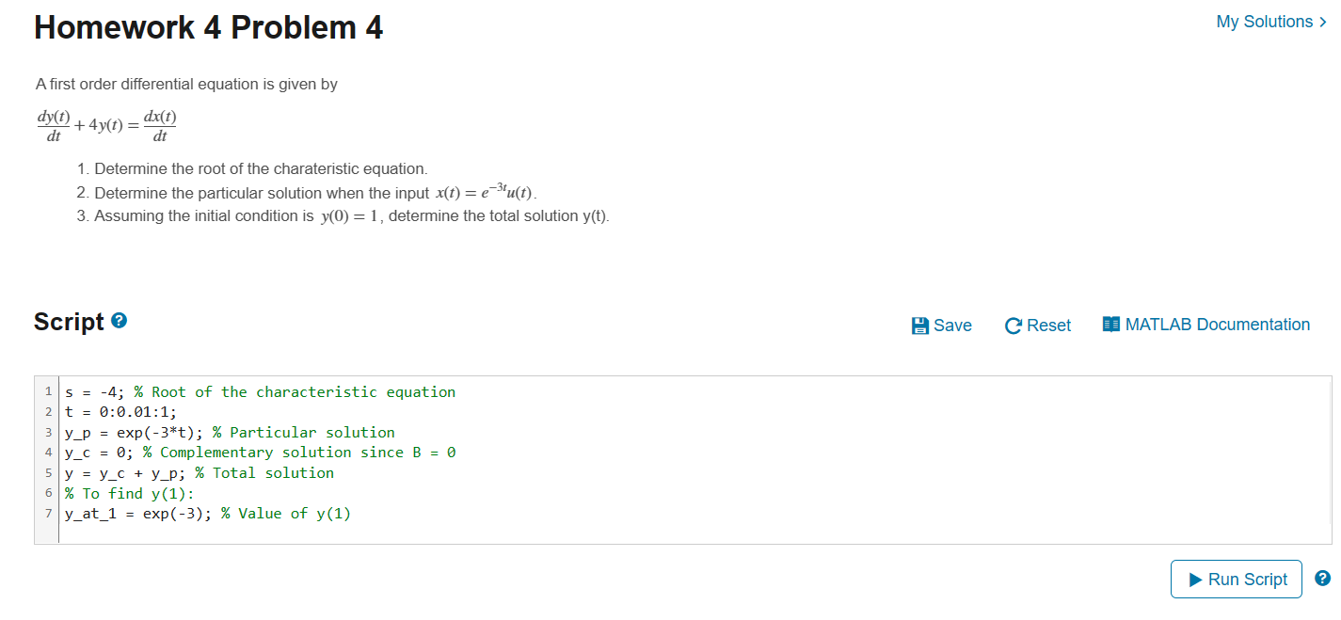This screenshot has height=620, width=1341.
Task: Click line number 7 in the gutter
Action: click(48, 513)
